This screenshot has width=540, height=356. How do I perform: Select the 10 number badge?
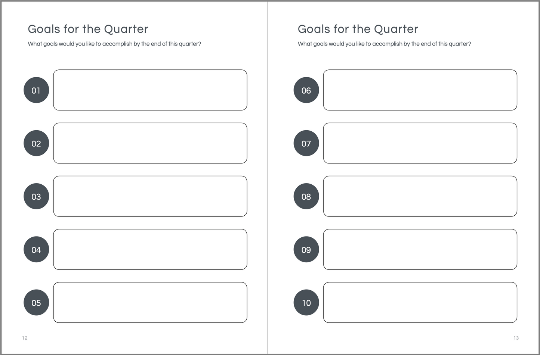click(306, 303)
